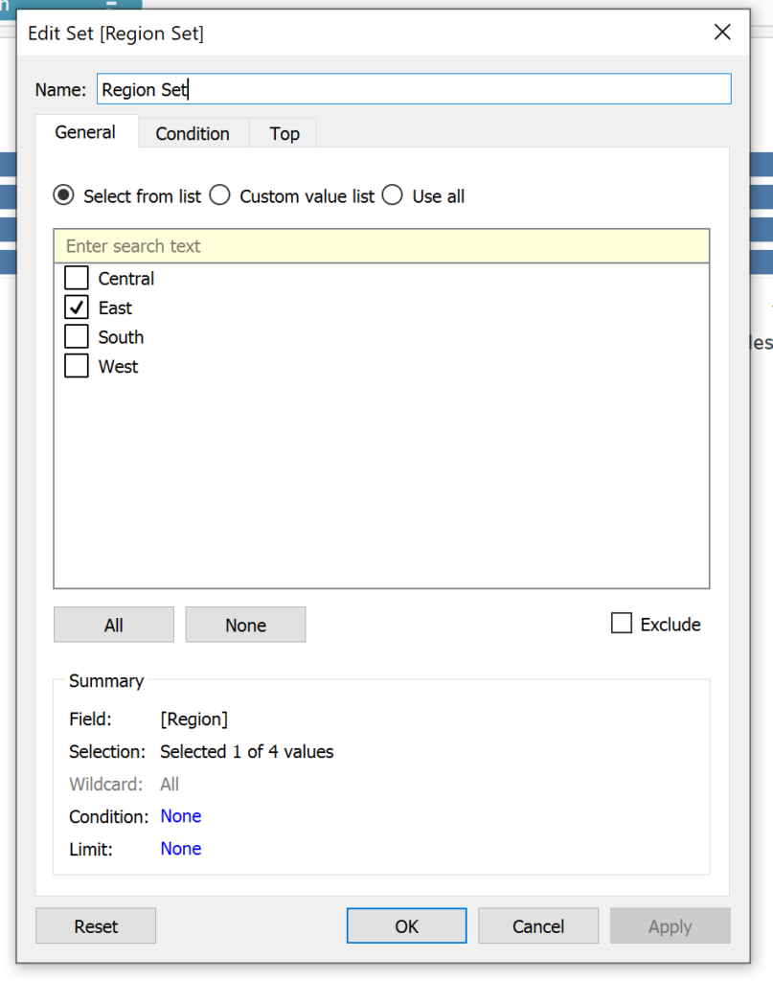Toggle the Exclude checkbox
The width and height of the screenshot is (773, 981).
(x=622, y=624)
